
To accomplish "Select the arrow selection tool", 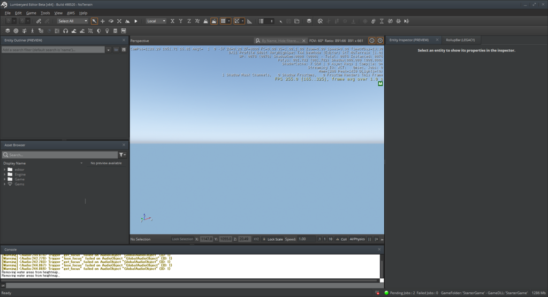I will coord(94,21).
